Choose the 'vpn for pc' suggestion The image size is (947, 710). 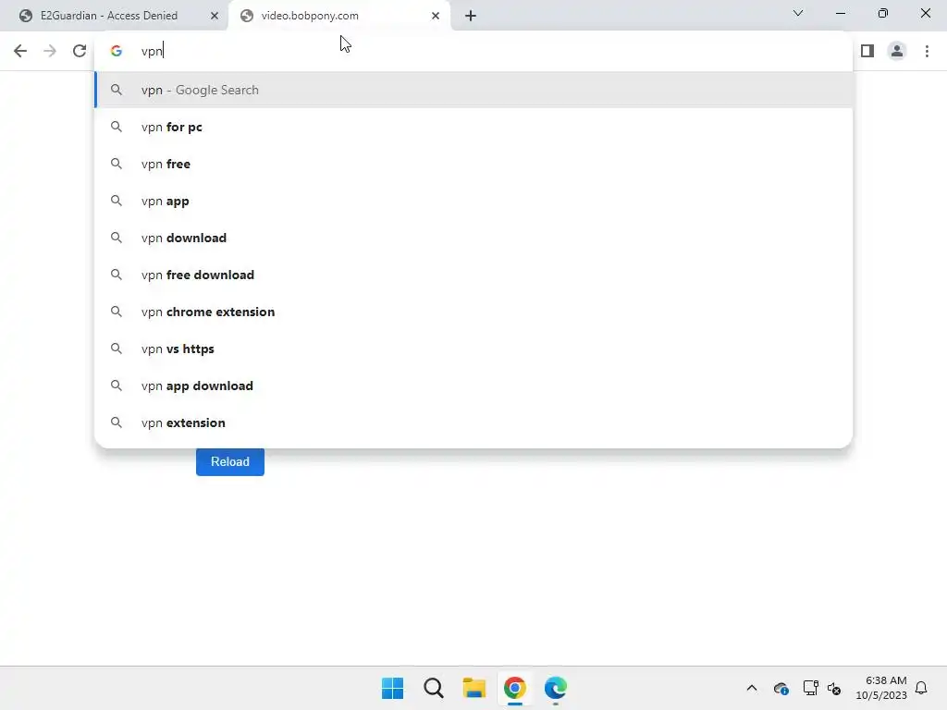click(473, 127)
